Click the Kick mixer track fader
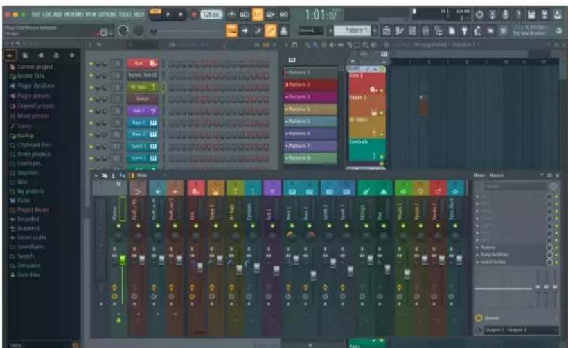Screen dimensions: 568x348 [200, 267]
